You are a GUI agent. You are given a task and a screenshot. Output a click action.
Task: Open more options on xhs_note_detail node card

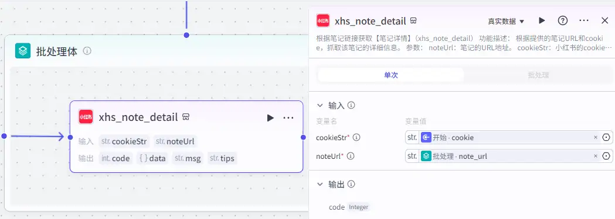(288, 117)
